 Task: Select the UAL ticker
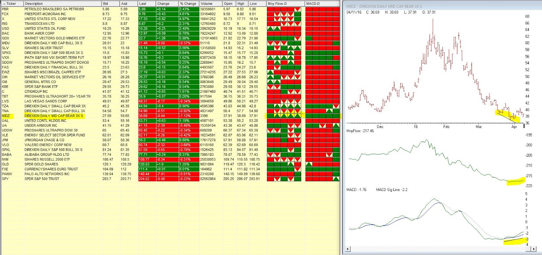[5, 121]
